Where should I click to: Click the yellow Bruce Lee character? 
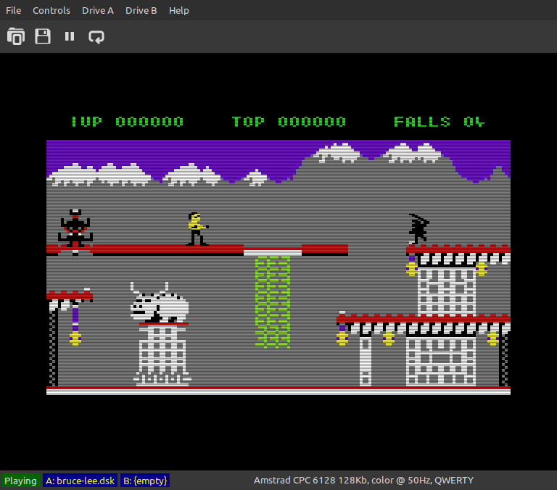point(197,229)
